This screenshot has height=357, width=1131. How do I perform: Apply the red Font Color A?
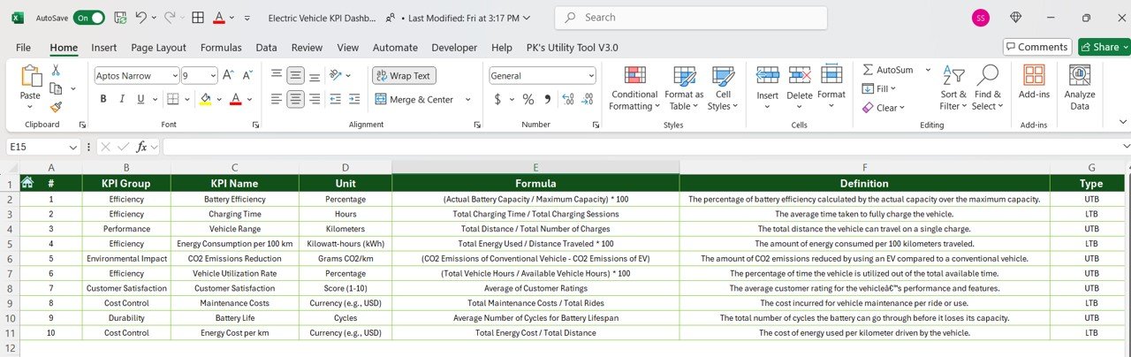pyautogui.click(x=236, y=99)
